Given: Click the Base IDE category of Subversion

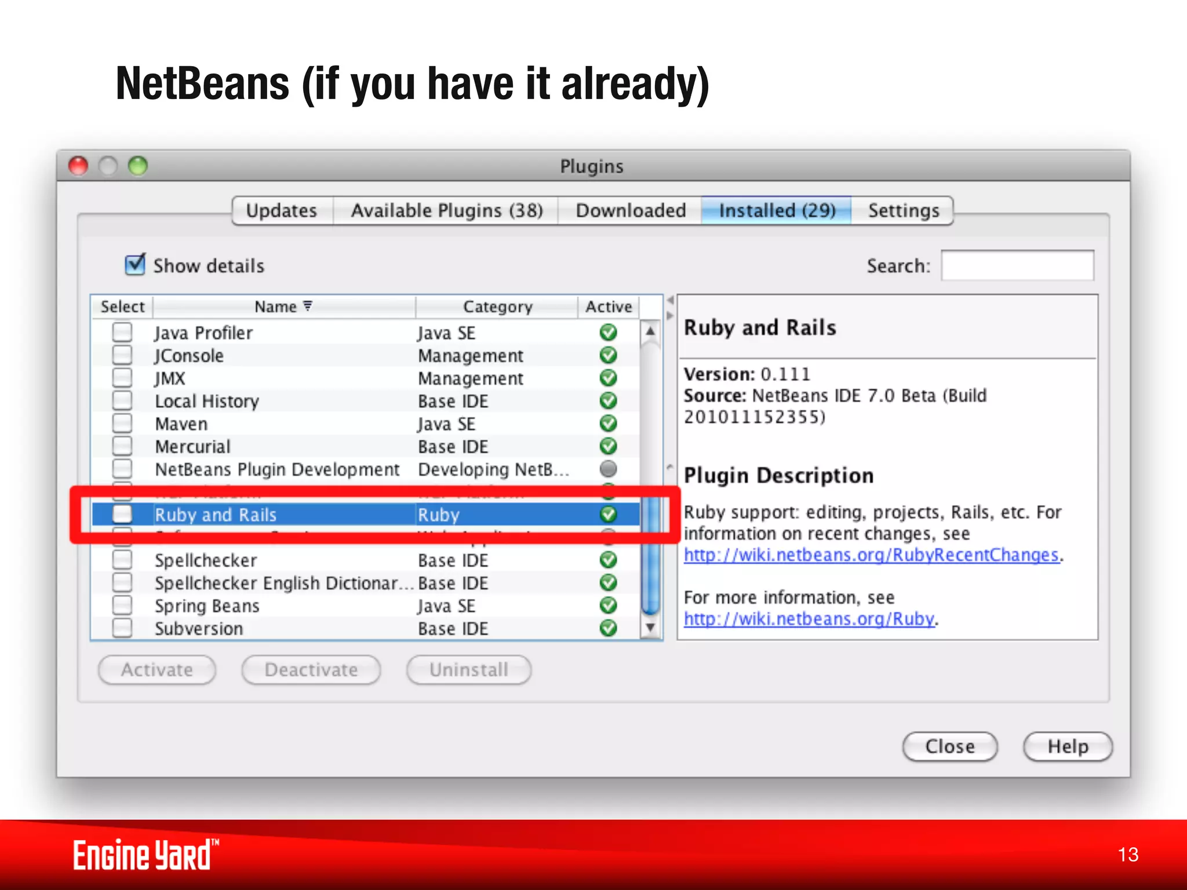Looking at the screenshot, I should click(453, 629).
